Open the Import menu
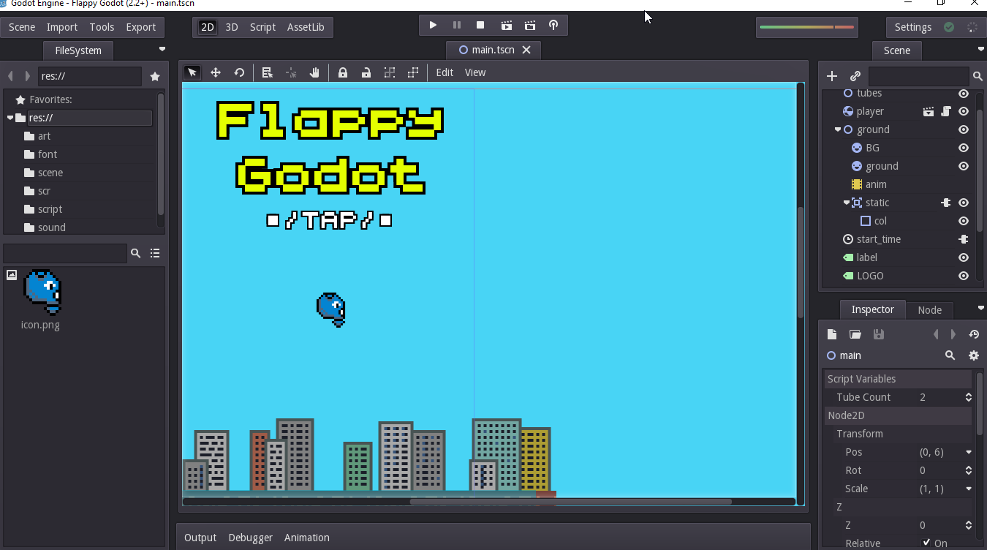 (x=62, y=27)
